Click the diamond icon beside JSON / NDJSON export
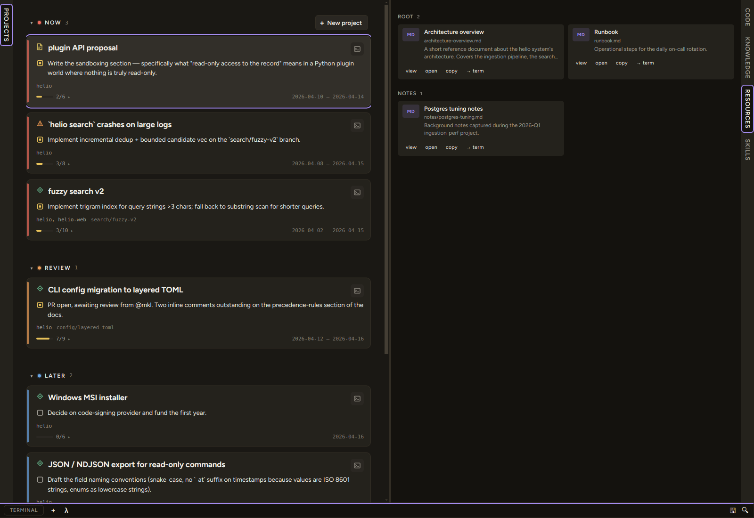Viewport: 754px width, 518px height. point(40,463)
